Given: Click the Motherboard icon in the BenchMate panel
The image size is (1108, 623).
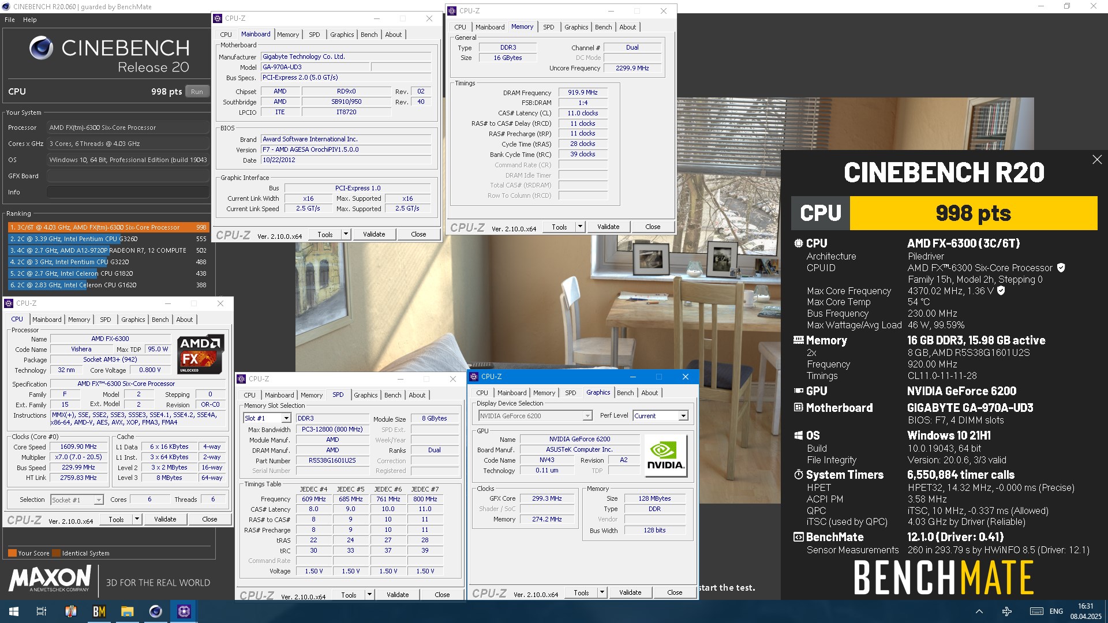Looking at the screenshot, I should click(799, 408).
